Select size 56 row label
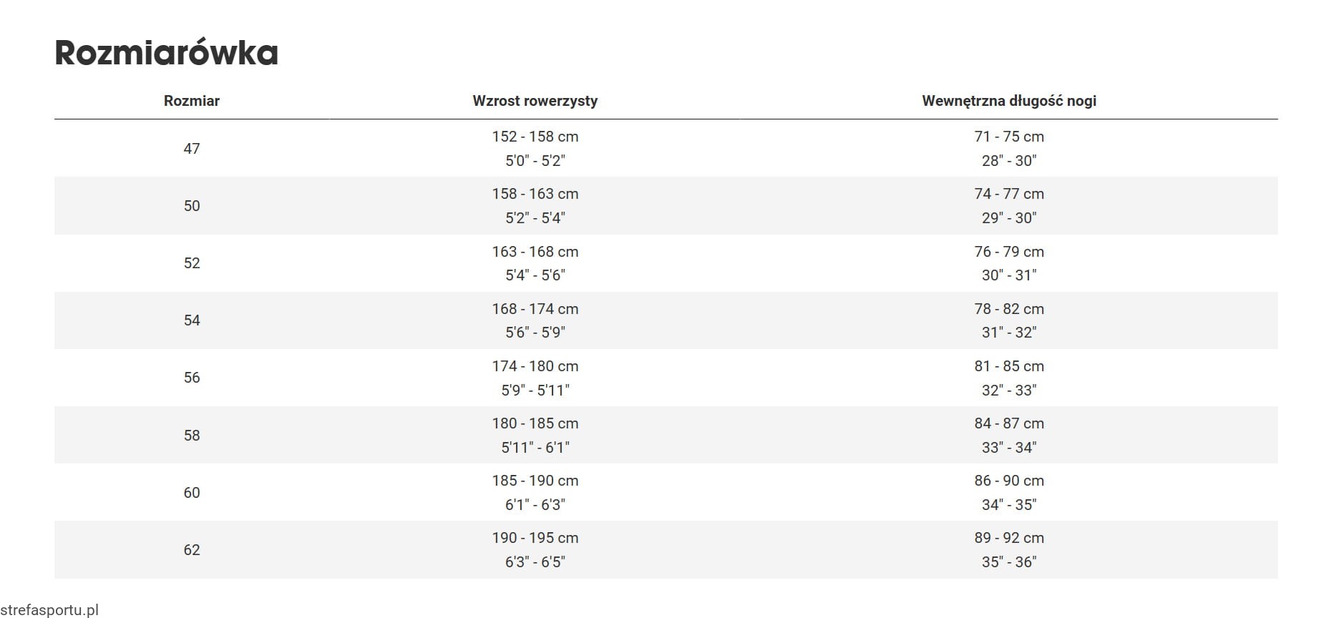 click(x=192, y=378)
